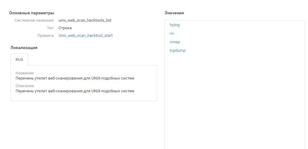Click the Правила label
Screen dimensions: 308x149
45,36
